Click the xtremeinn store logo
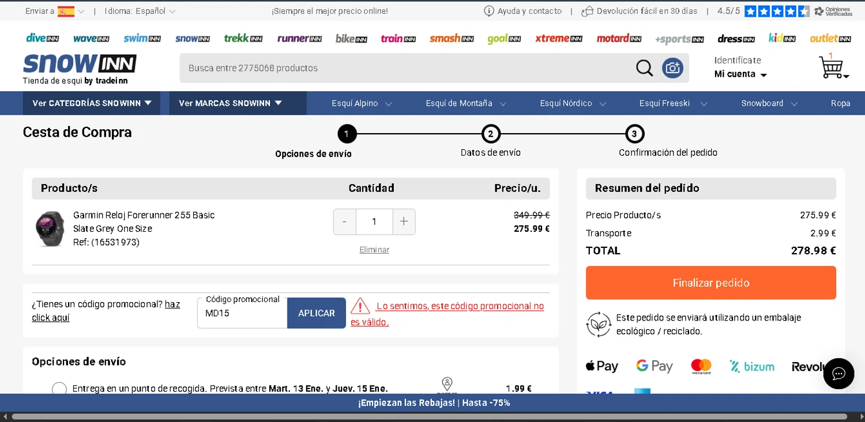 tap(559, 39)
